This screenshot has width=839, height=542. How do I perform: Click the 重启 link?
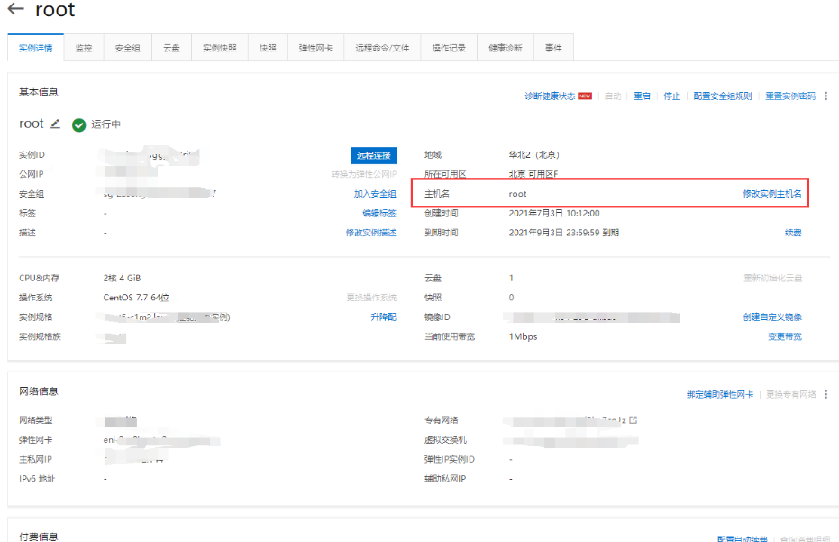click(642, 96)
